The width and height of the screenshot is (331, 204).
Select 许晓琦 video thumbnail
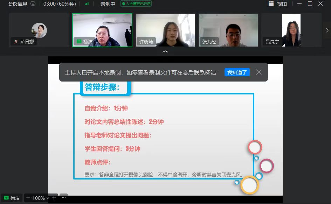click(165, 30)
